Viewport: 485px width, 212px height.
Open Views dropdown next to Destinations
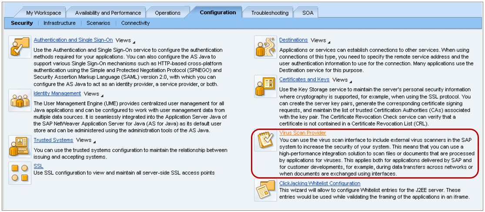[320, 40]
